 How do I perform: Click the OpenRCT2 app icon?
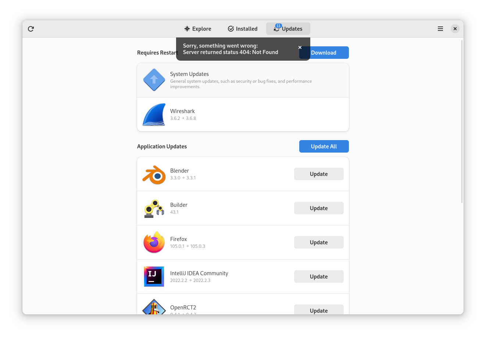[x=154, y=307]
